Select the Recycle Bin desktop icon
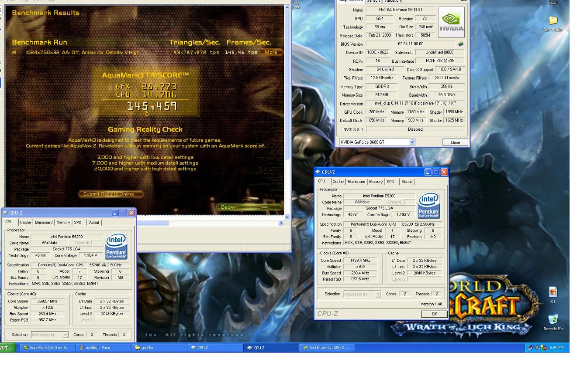The height and width of the screenshot is (366, 587). [553, 322]
